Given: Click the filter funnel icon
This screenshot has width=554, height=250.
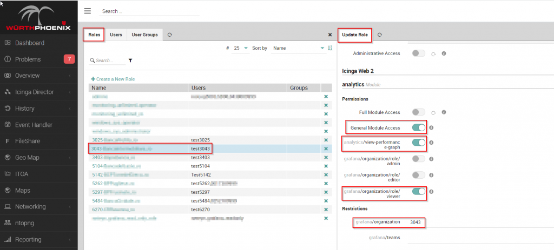Looking at the screenshot, I should pyautogui.click(x=130, y=60).
